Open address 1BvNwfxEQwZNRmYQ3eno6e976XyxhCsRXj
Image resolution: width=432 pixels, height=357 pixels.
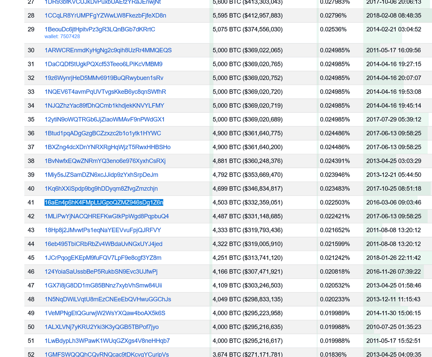105,161
